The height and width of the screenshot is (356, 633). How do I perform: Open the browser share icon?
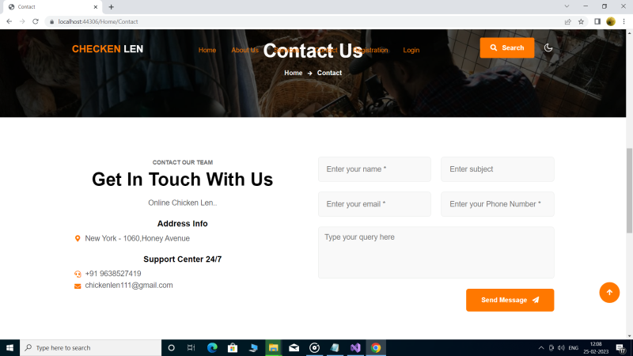tap(567, 22)
